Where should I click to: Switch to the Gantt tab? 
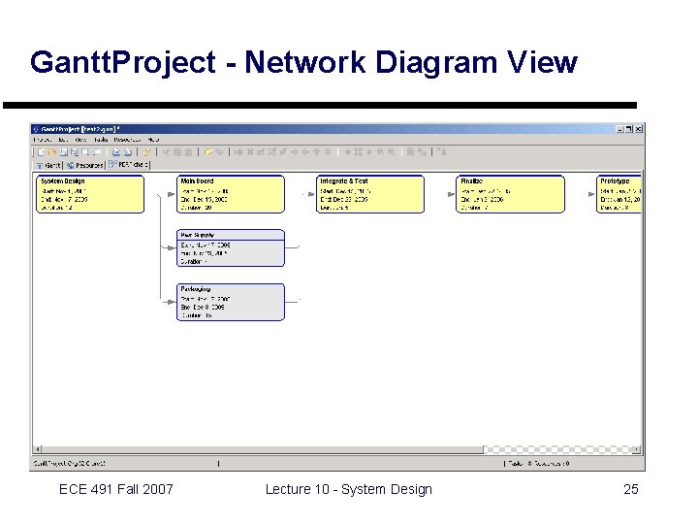(48, 165)
